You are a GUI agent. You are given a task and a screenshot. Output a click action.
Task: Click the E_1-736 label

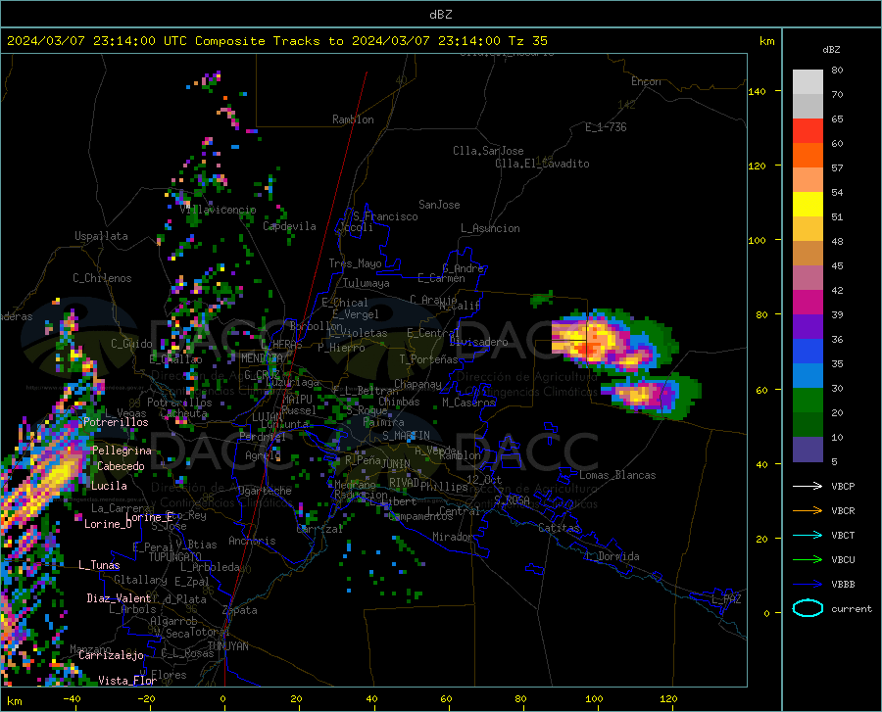[606, 127]
